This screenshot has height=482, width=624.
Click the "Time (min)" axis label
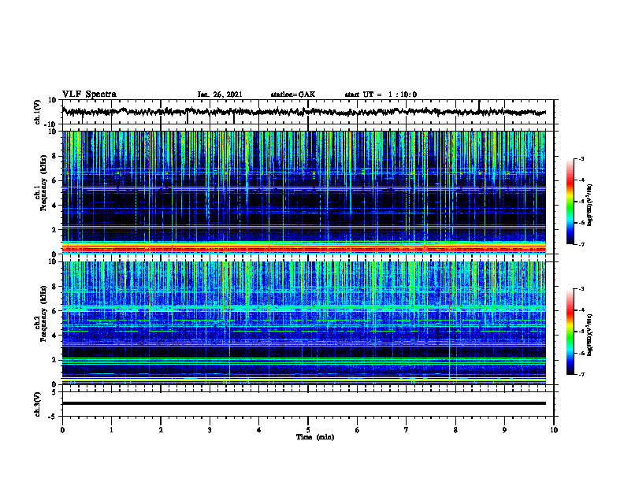pyautogui.click(x=315, y=437)
